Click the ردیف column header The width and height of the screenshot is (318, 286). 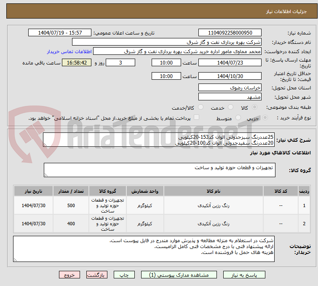304,191
